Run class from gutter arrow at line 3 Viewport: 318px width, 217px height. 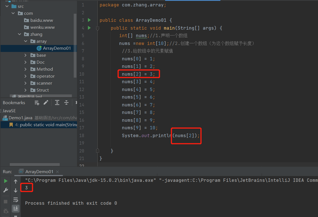tap(89, 20)
